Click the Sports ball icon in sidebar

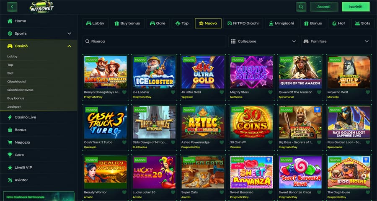(x=10, y=33)
